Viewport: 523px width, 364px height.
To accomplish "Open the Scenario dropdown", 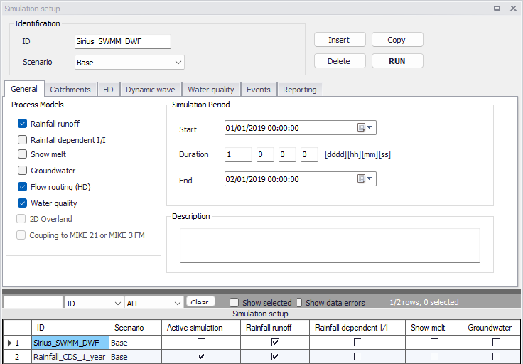I will [129, 63].
